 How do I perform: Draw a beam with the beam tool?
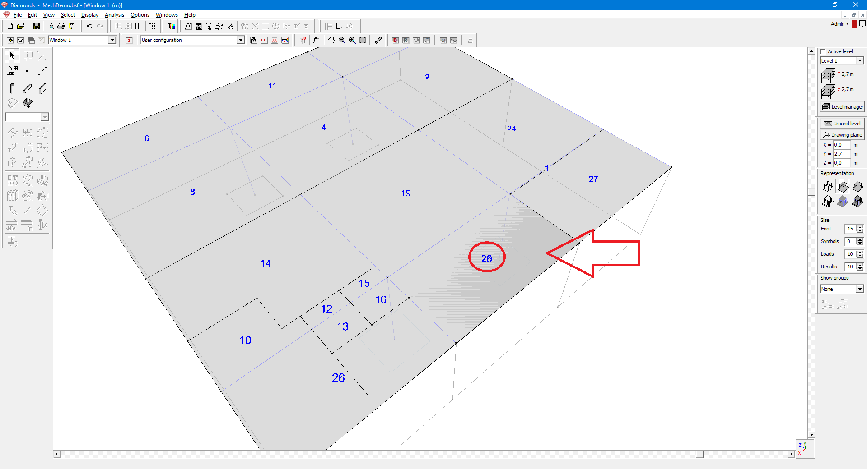[x=27, y=89]
